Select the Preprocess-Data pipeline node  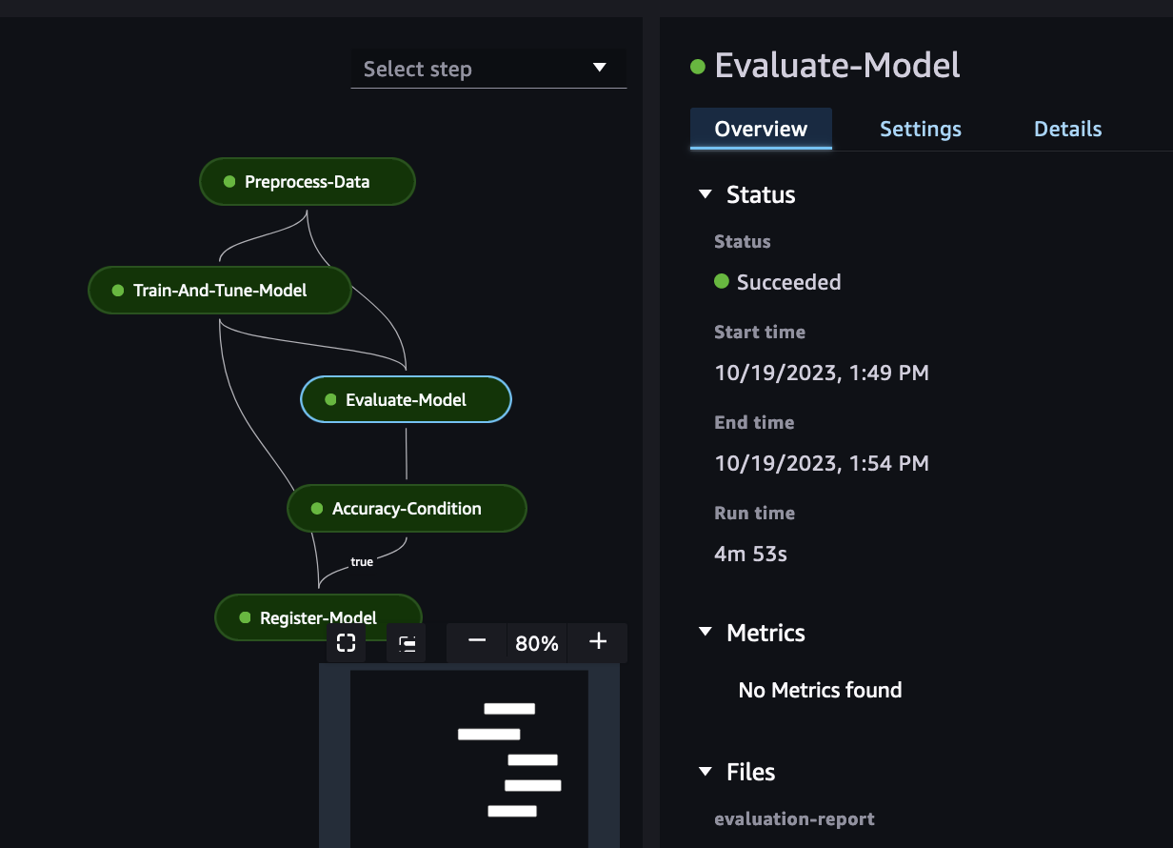pos(307,181)
